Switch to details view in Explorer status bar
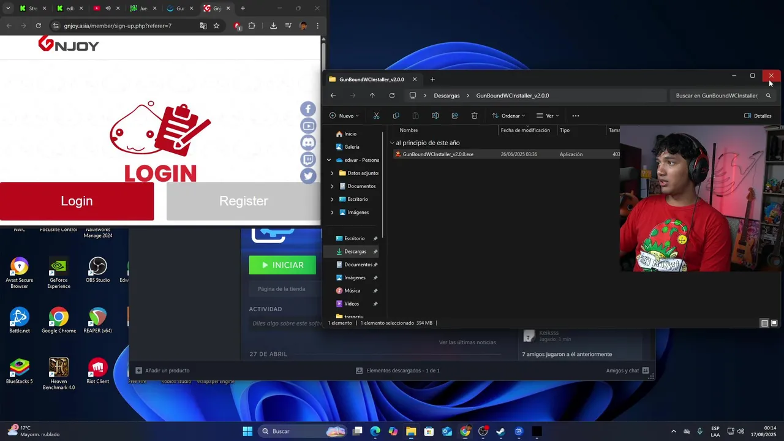Screen dimensions: 784x441 (764, 323)
